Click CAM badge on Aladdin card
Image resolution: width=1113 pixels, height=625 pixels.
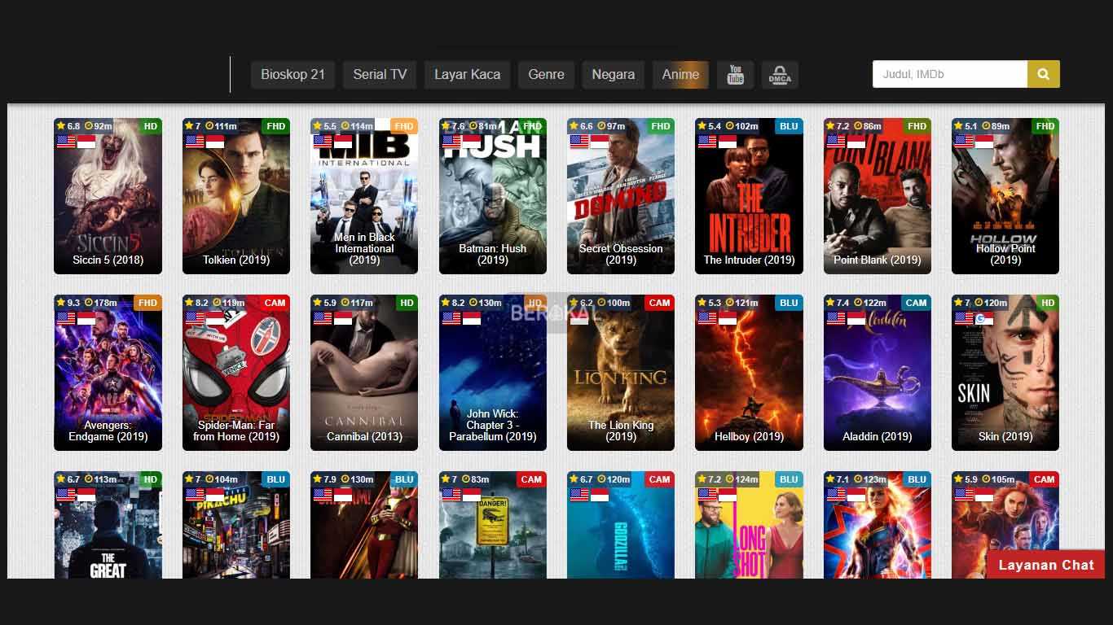[x=917, y=303]
